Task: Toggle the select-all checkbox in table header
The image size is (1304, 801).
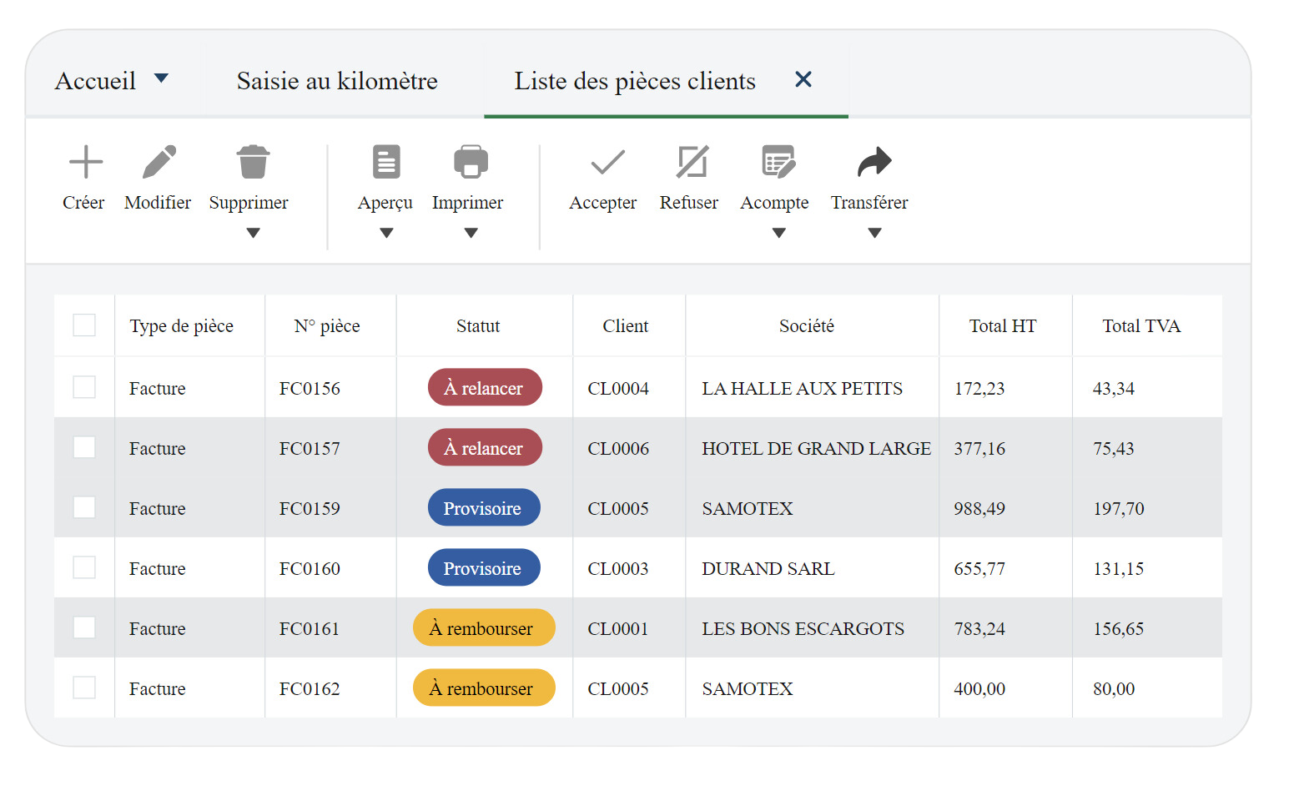Action: pos(84,325)
